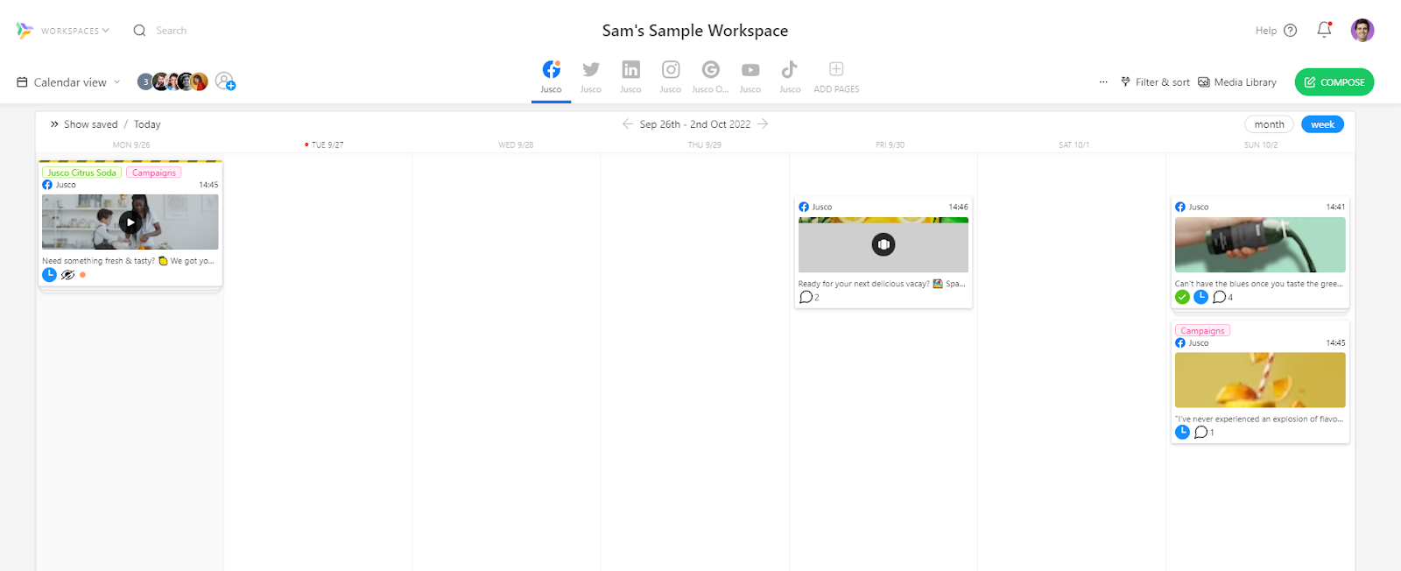Open the Google Business Jusco page

[x=710, y=77]
